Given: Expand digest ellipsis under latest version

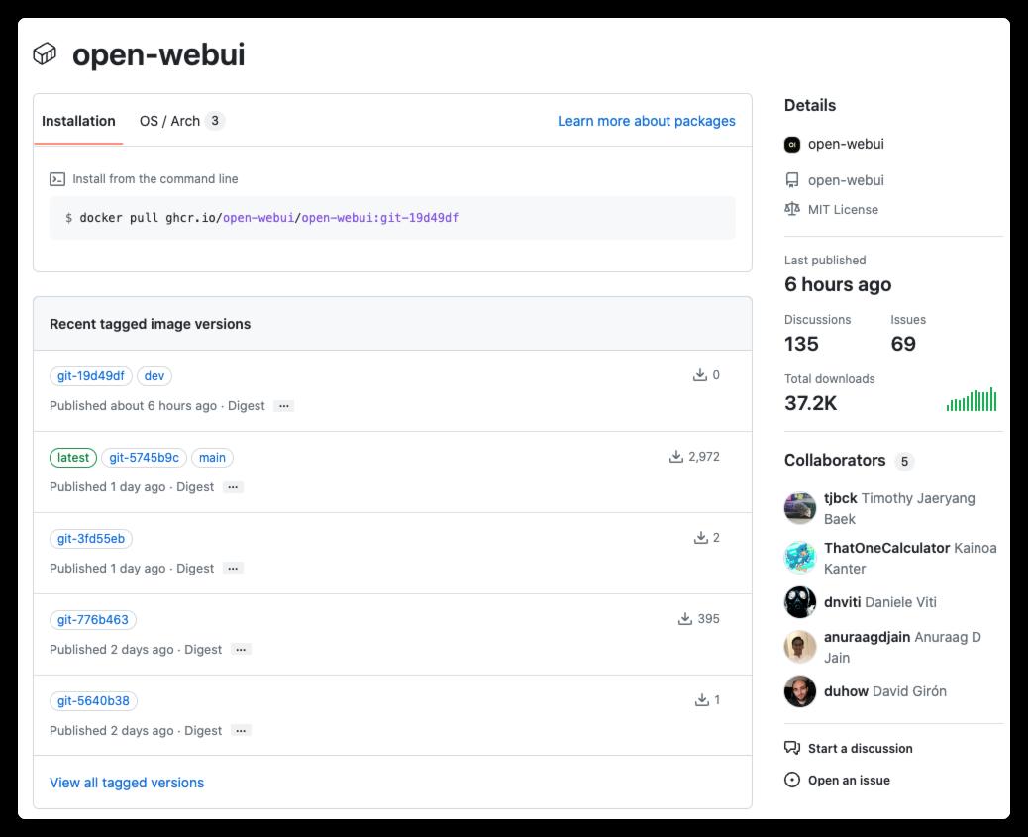Looking at the screenshot, I should [x=233, y=487].
